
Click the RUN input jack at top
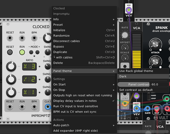tap(22, 38)
